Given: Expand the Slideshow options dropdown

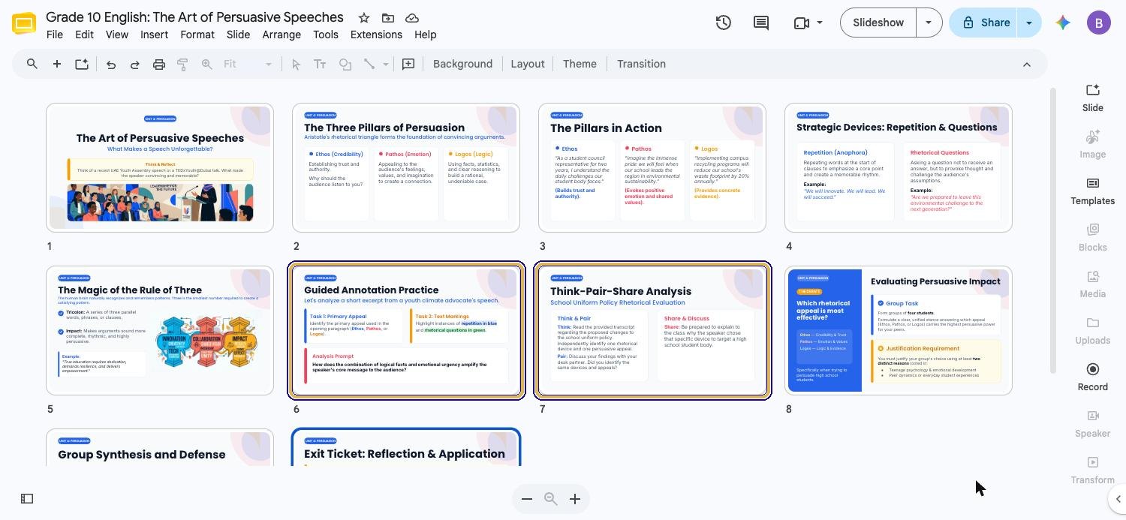Looking at the screenshot, I should pos(929,23).
